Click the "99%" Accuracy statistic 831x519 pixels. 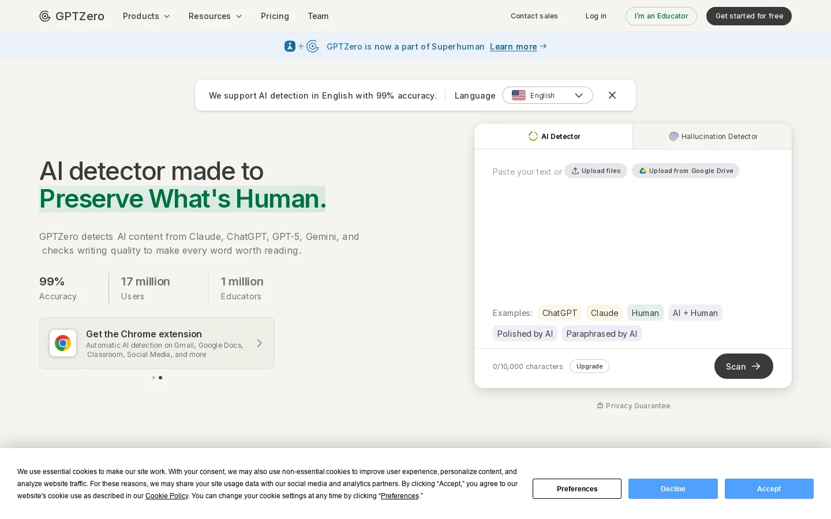[58, 288]
